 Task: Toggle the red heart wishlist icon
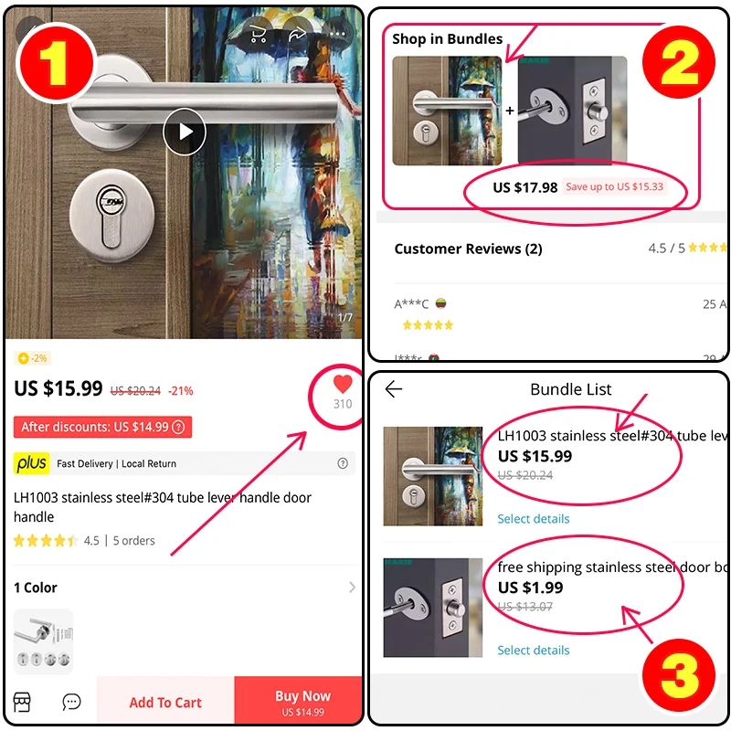[343, 384]
